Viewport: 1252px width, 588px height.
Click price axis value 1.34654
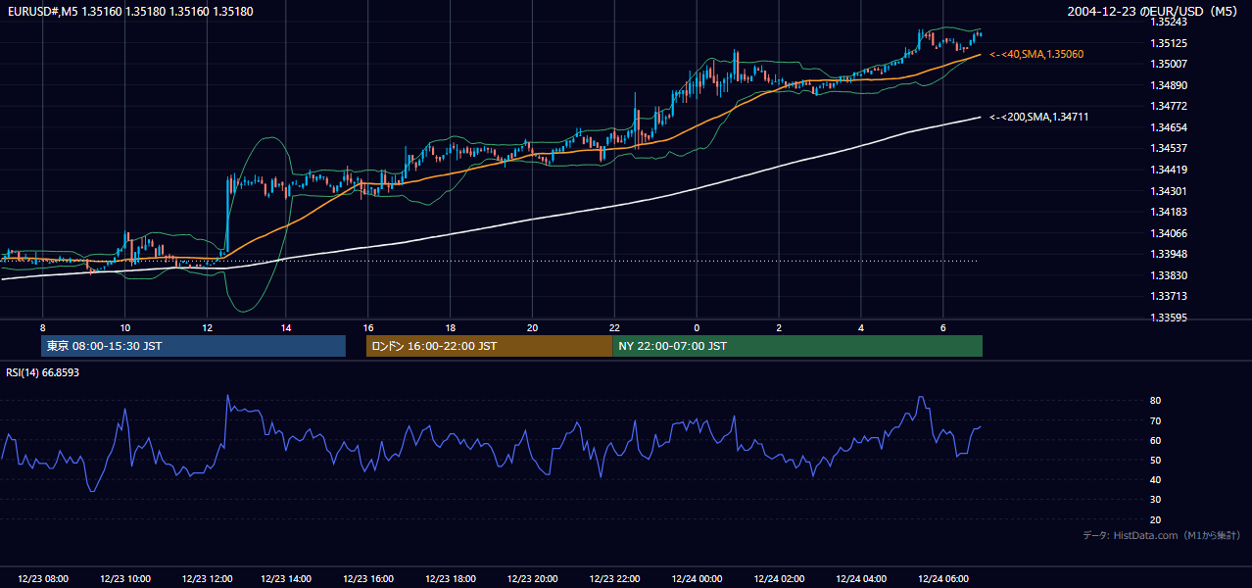tap(1169, 127)
